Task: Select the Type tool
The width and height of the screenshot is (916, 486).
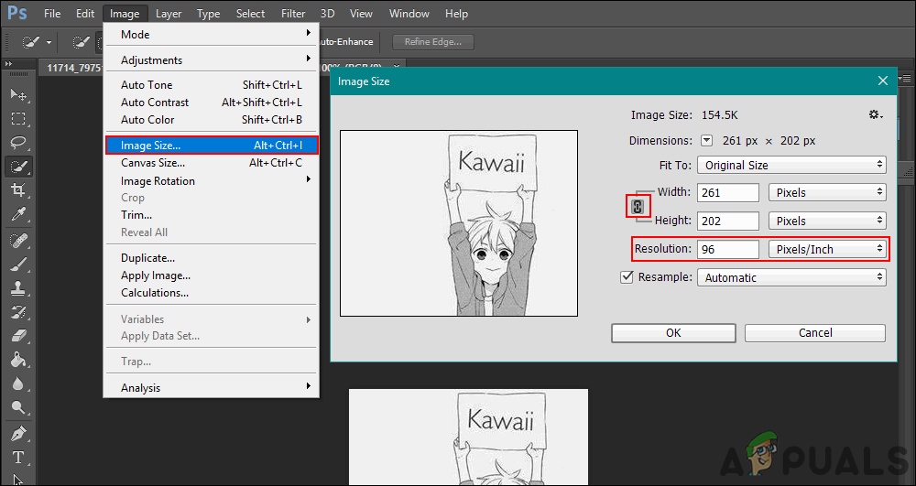Action: pos(17,457)
